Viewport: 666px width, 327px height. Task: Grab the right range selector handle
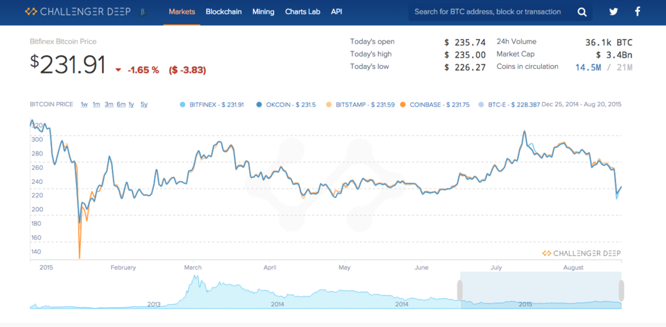(621, 291)
